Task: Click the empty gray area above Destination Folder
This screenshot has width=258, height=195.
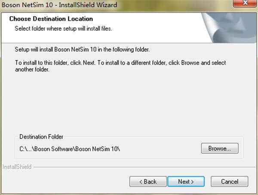Action: click(129, 103)
